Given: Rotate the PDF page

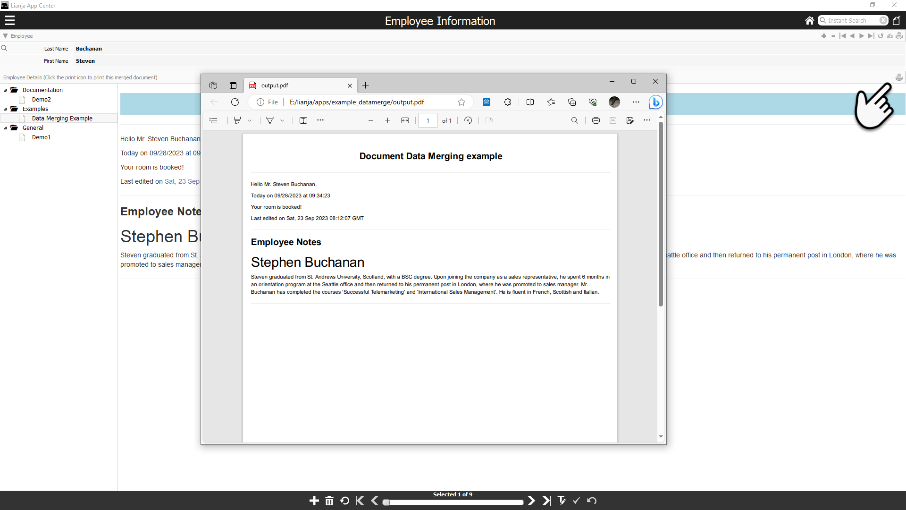Looking at the screenshot, I should (x=468, y=120).
